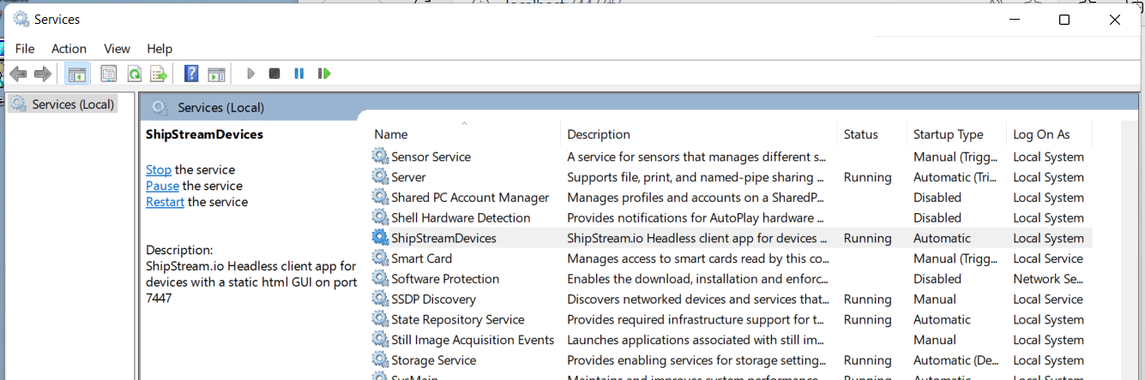Toggle the Show/Hide Console Tree button
1145x380 pixels.
[x=77, y=74]
